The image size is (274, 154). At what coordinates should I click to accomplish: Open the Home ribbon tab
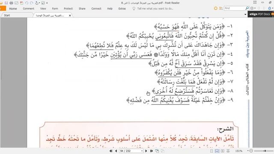pyautogui.click(x=13, y=9)
